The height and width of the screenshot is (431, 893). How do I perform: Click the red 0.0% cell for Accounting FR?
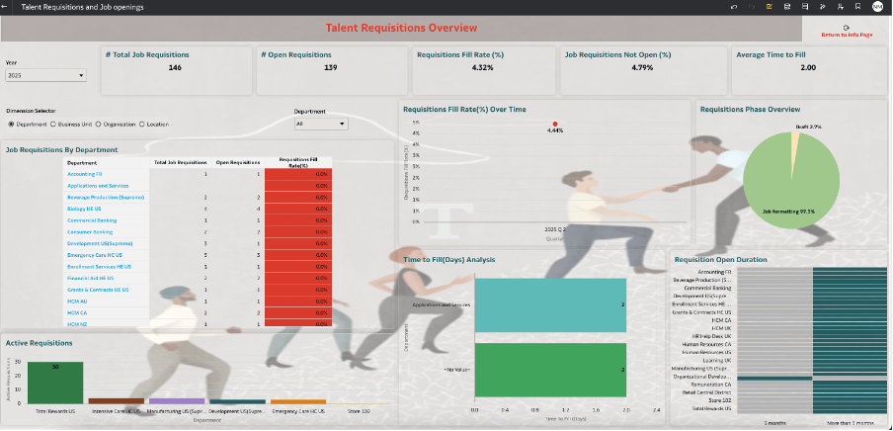coord(298,174)
